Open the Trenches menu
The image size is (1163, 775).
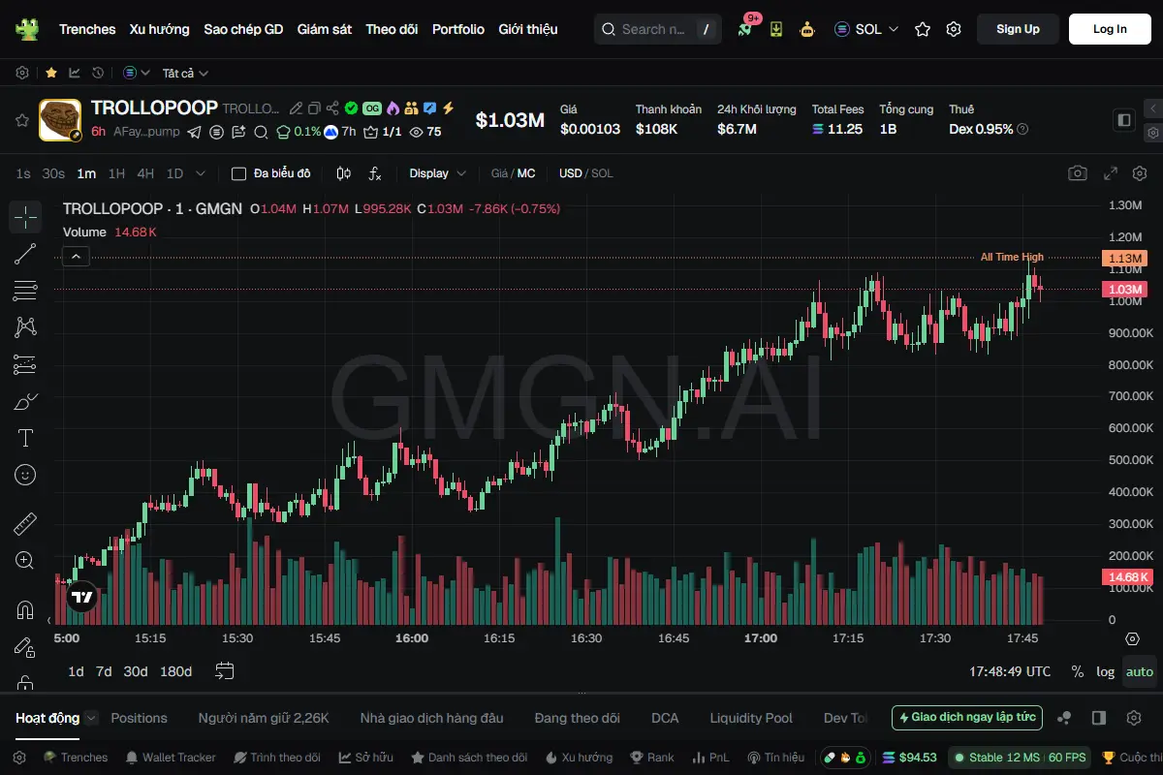coord(87,29)
